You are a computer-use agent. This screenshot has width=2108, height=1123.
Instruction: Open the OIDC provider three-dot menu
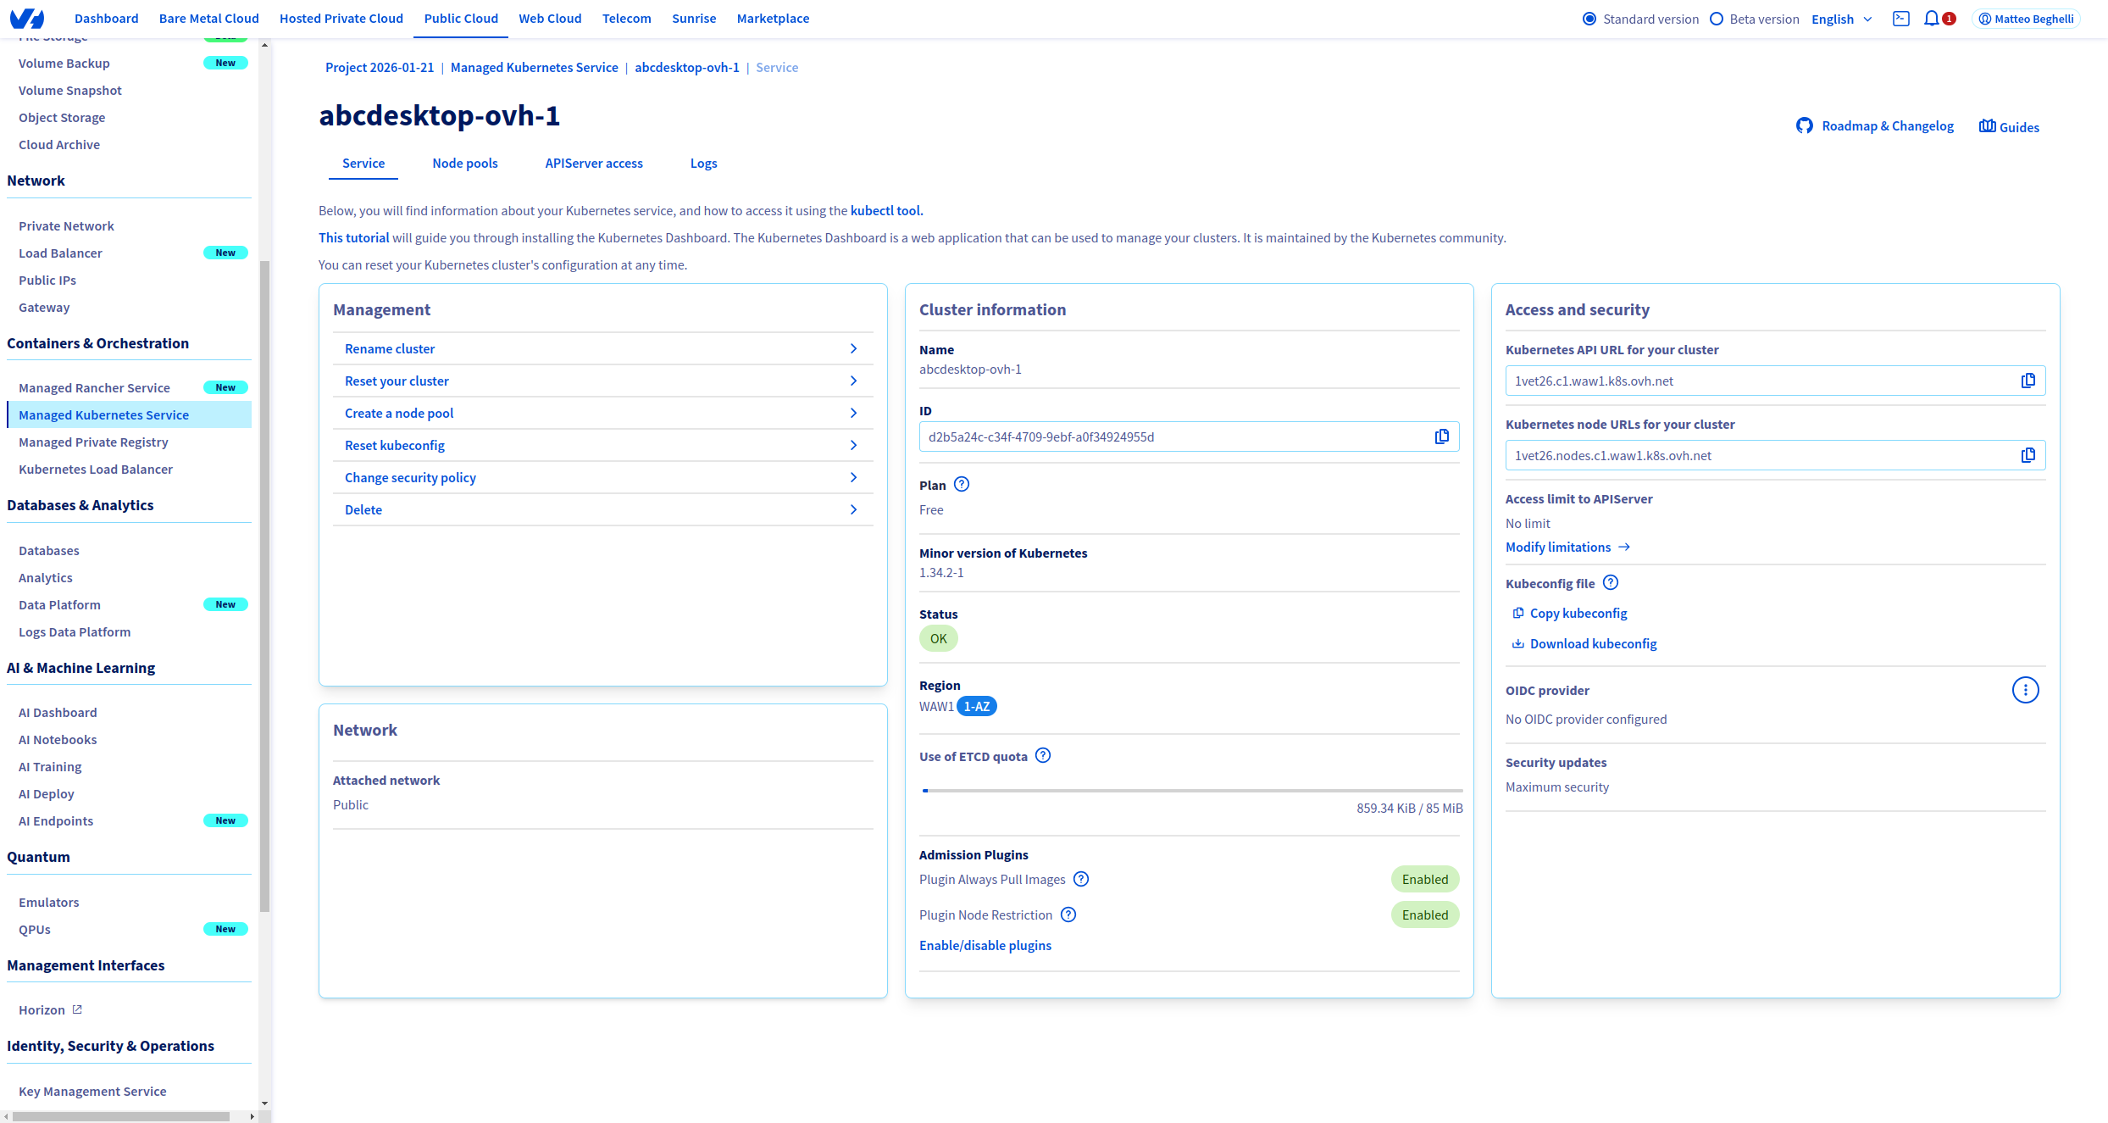2026,690
